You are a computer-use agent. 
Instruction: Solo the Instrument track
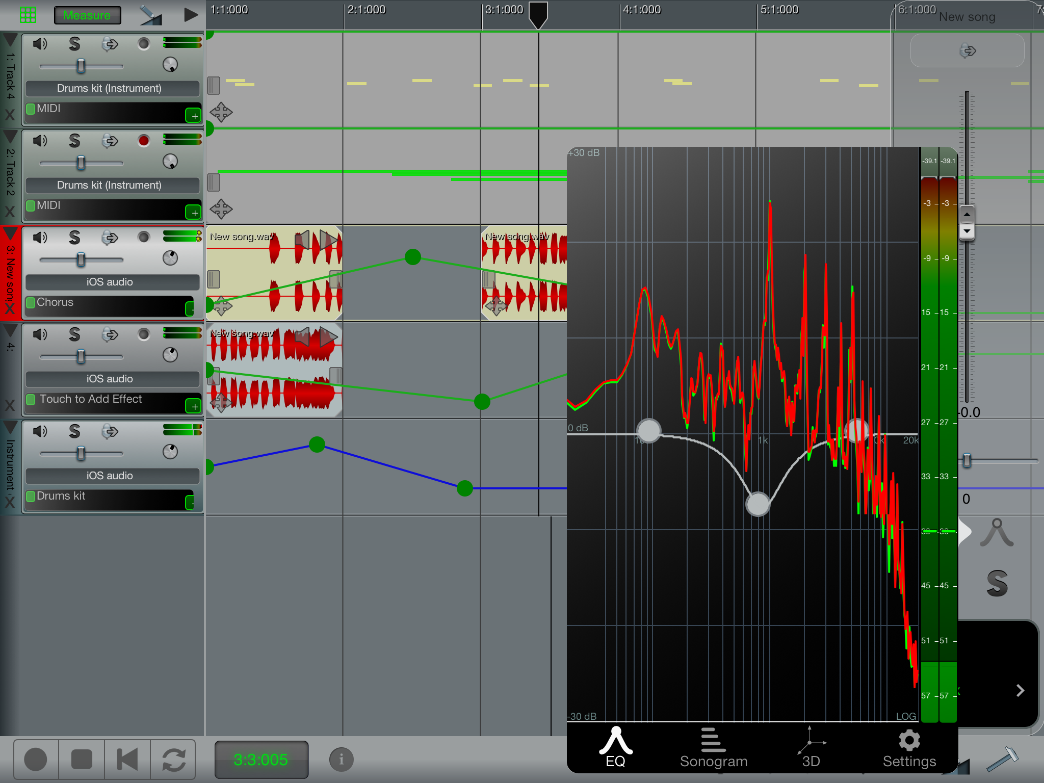coord(74,431)
